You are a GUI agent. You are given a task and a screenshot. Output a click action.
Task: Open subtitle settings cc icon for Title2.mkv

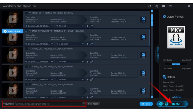pyautogui.click(x=91, y=26)
